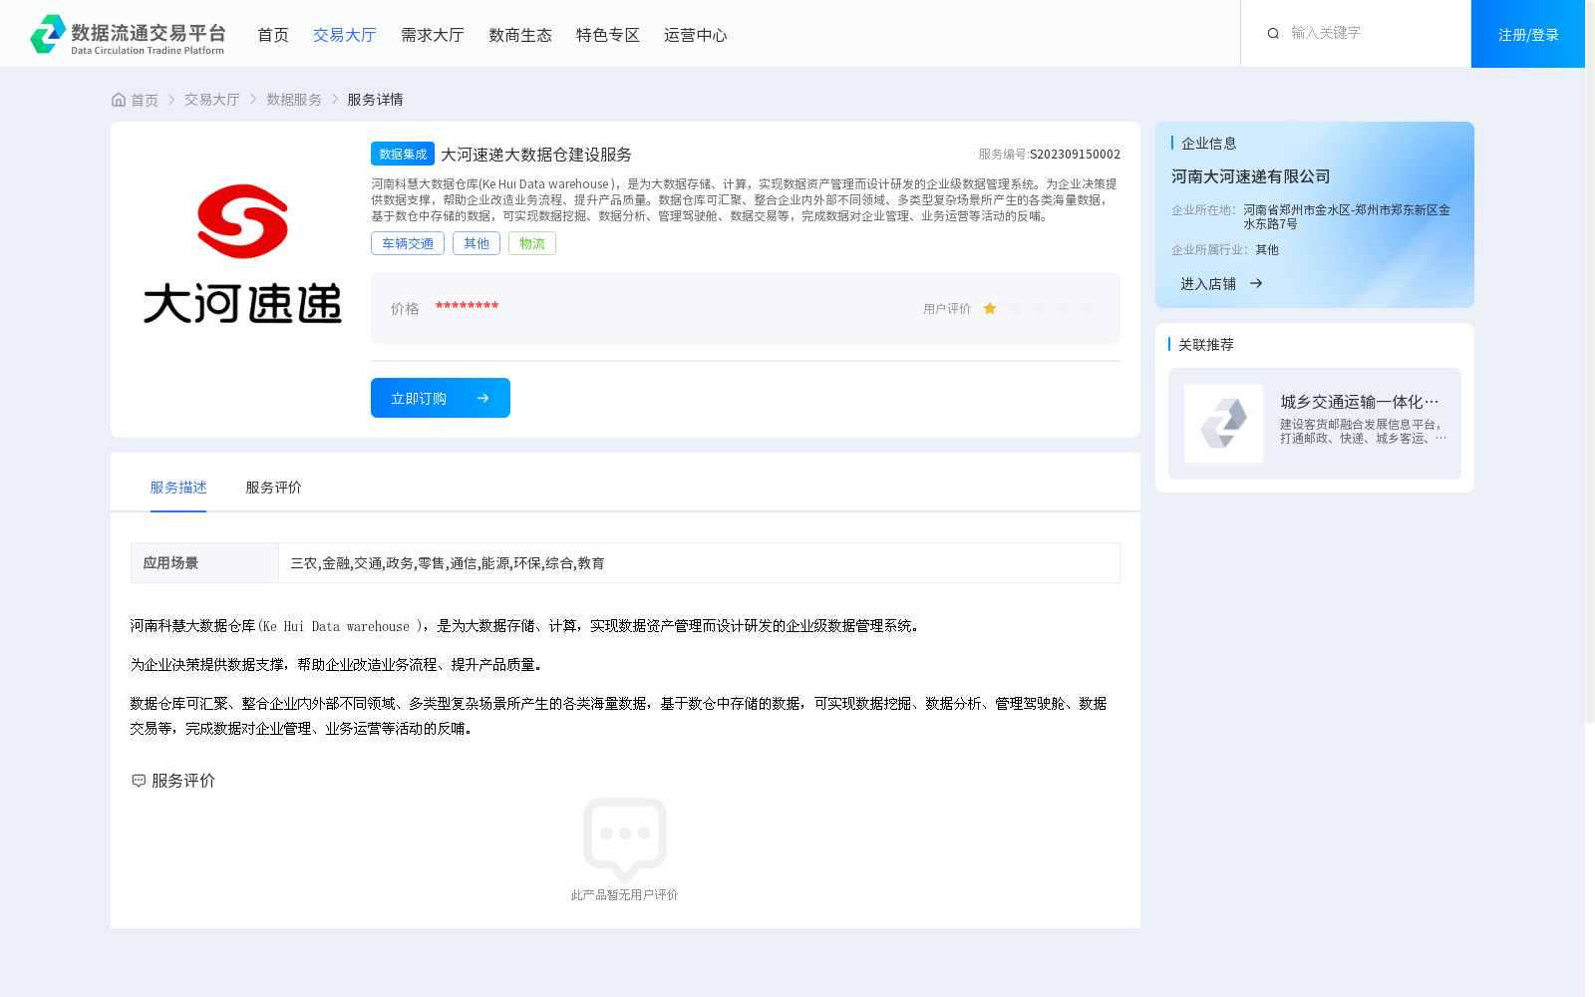Click the search magnifier icon
This screenshot has width=1595, height=997.
click(x=1273, y=33)
